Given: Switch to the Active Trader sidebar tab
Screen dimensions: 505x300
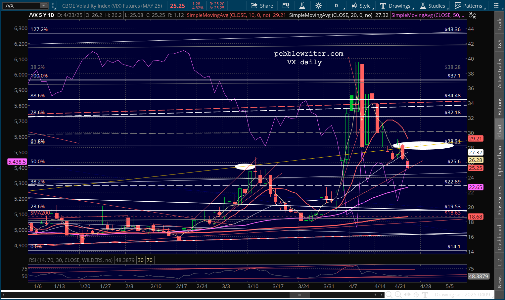Looking at the screenshot, I should tap(499, 73).
